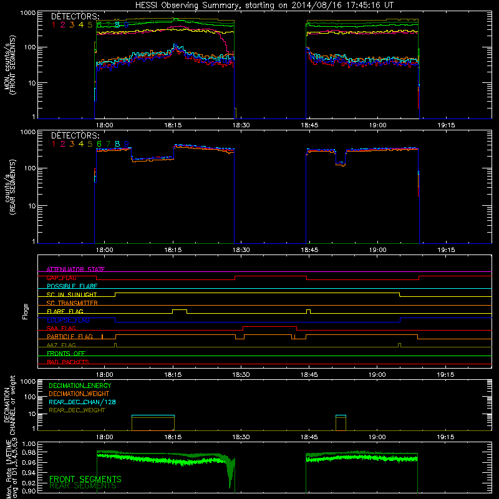Viewport: 499px width, 499px height.
Task: Click 'FRONT SEGMENTS' legend in livetime panel
Action: (85, 479)
